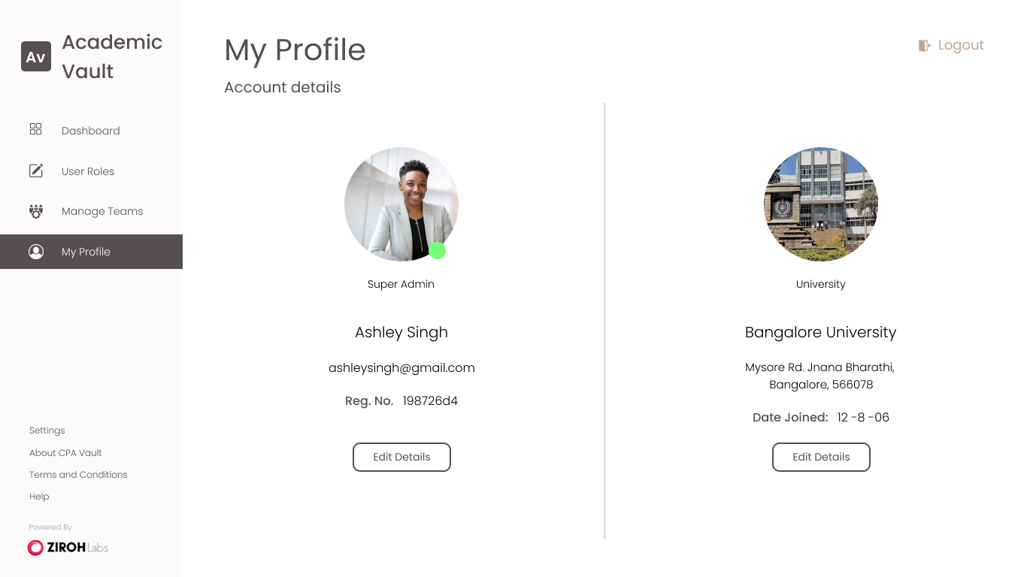
Task: Log out using the Logout link
Action: click(x=961, y=45)
